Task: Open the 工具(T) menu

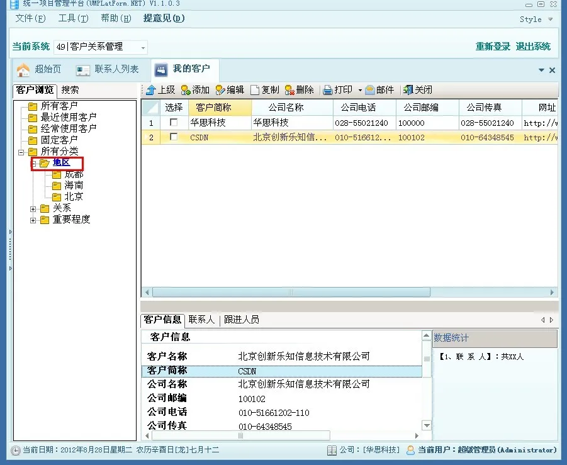Action: 73,18
